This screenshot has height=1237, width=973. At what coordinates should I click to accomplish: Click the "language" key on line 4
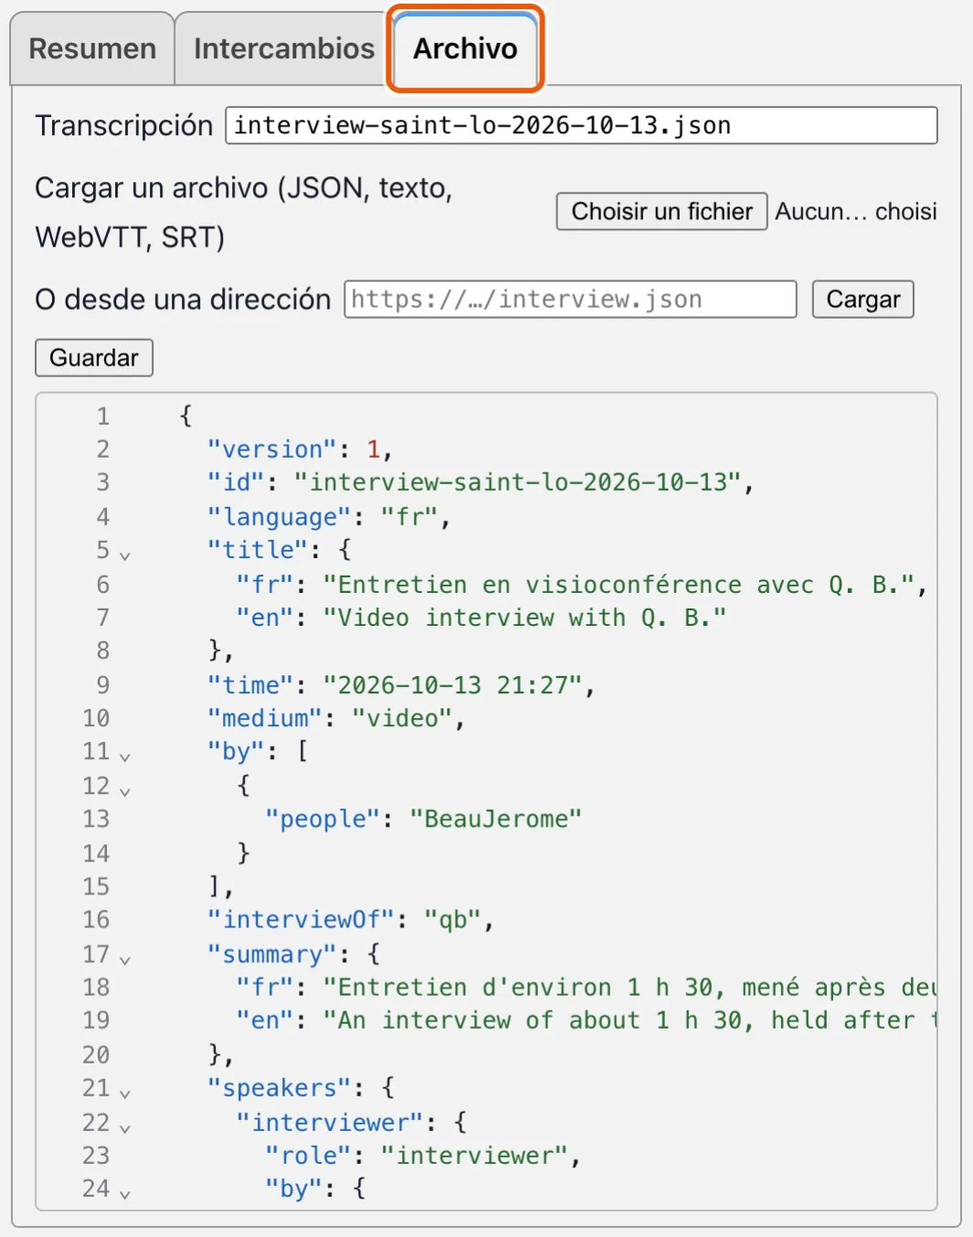coord(280,517)
